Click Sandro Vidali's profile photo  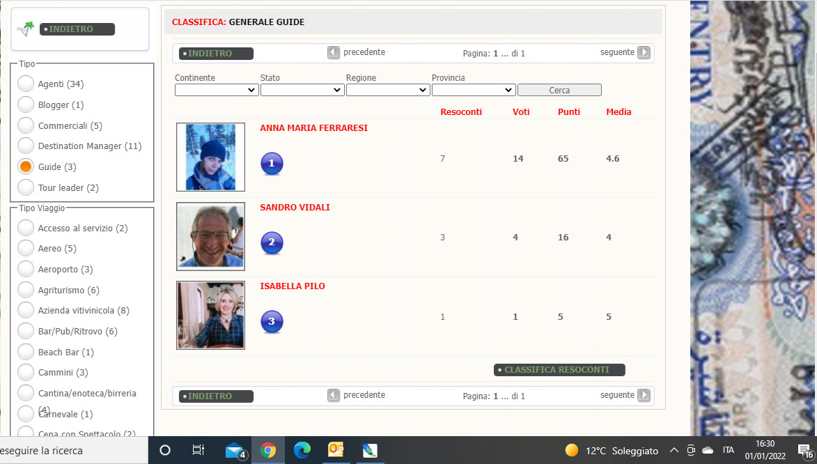coord(210,236)
